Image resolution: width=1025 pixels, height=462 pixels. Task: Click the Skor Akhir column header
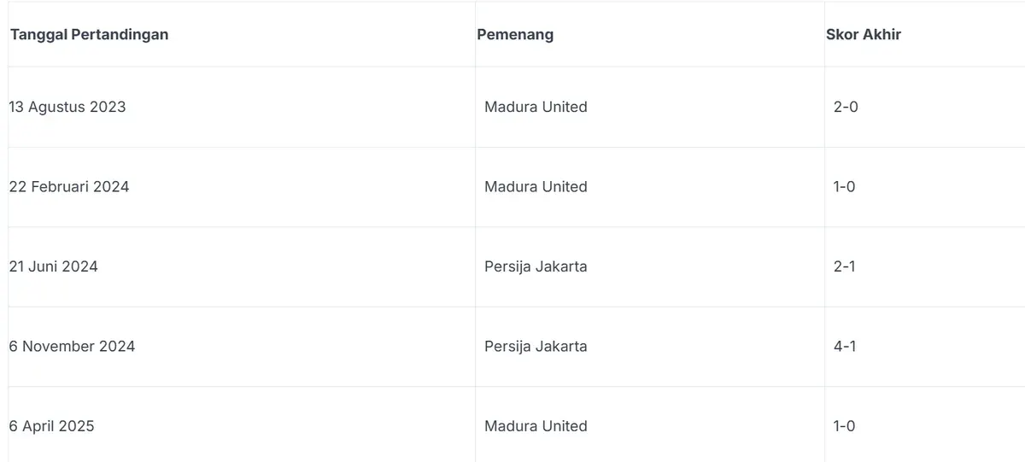864,35
